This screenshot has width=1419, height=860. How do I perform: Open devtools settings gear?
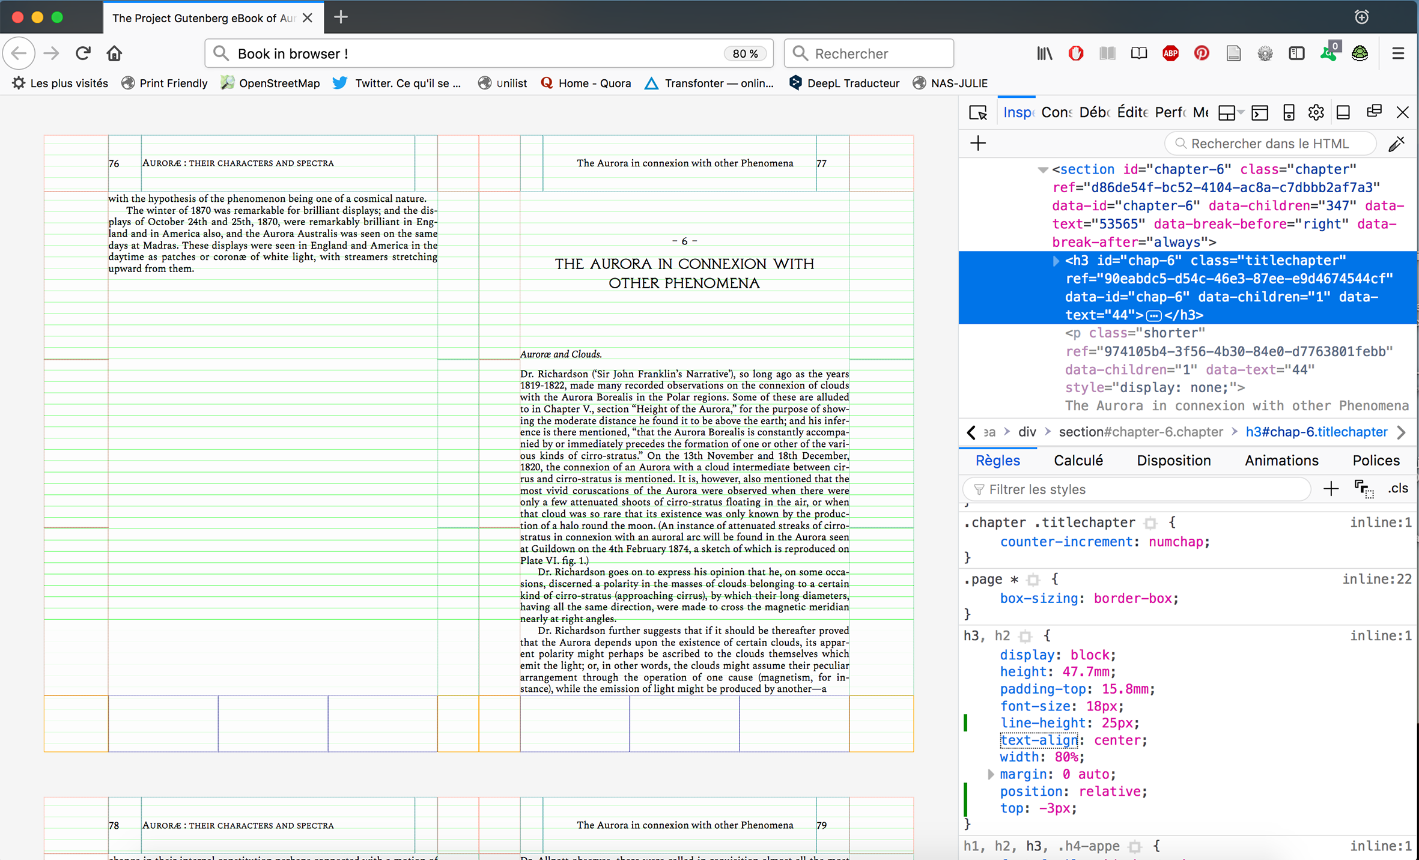(1316, 112)
